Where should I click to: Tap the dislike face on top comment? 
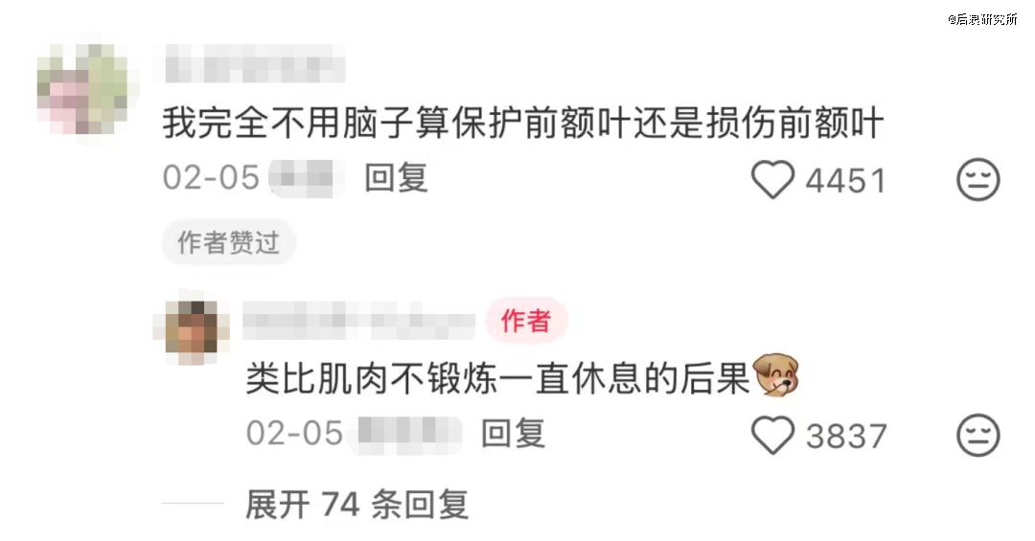[x=978, y=179]
